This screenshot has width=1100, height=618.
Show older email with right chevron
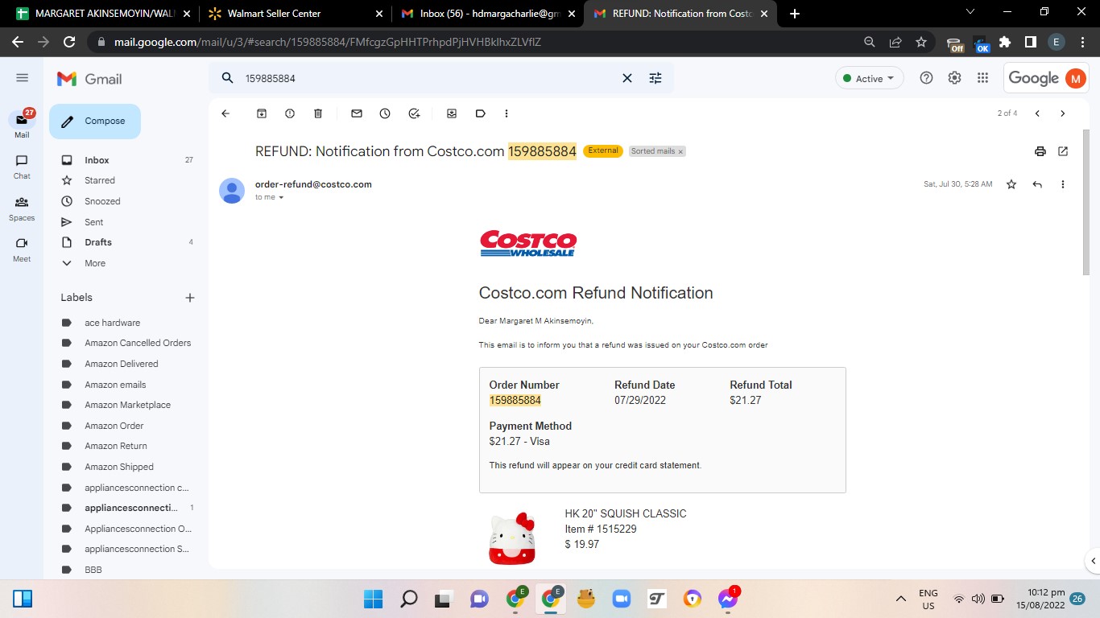(x=1063, y=113)
